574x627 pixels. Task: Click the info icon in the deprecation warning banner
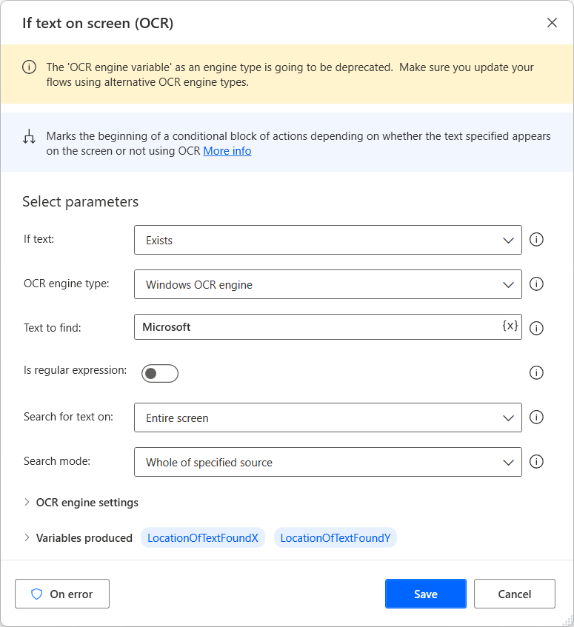29,67
